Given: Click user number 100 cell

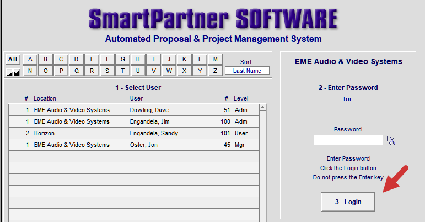Looking at the screenshot, I should click(225, 121).
